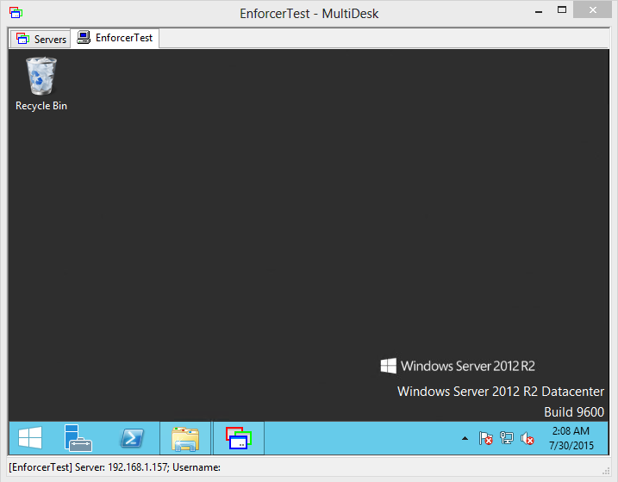Expand the hidden tray icons arrow
Viewport: 618px width, 482px height.
click(x=465, y=438)
